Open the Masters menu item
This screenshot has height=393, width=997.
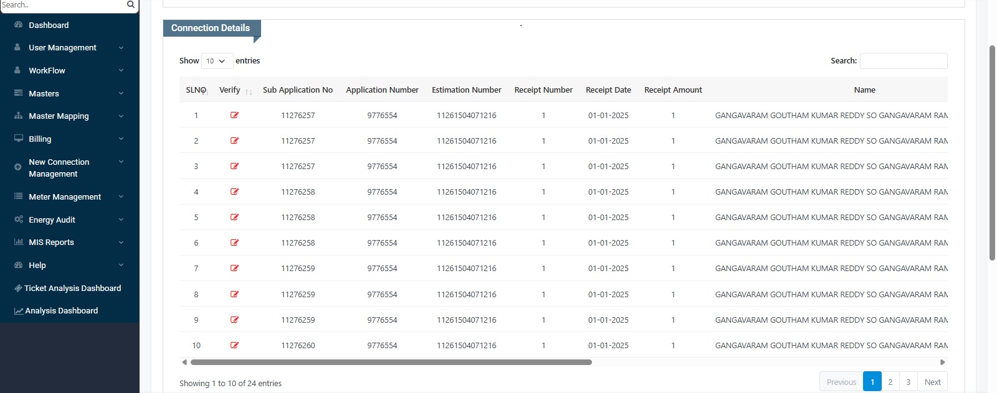44,93
